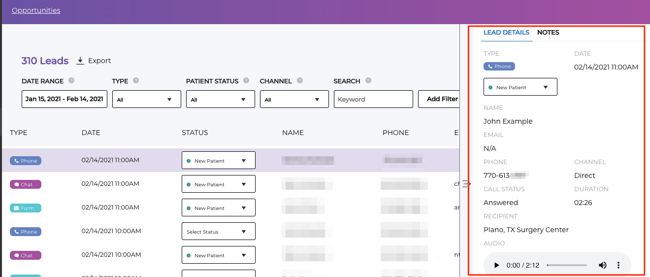Click the Form badge in 11:00AM row

[x=26, y=208]
